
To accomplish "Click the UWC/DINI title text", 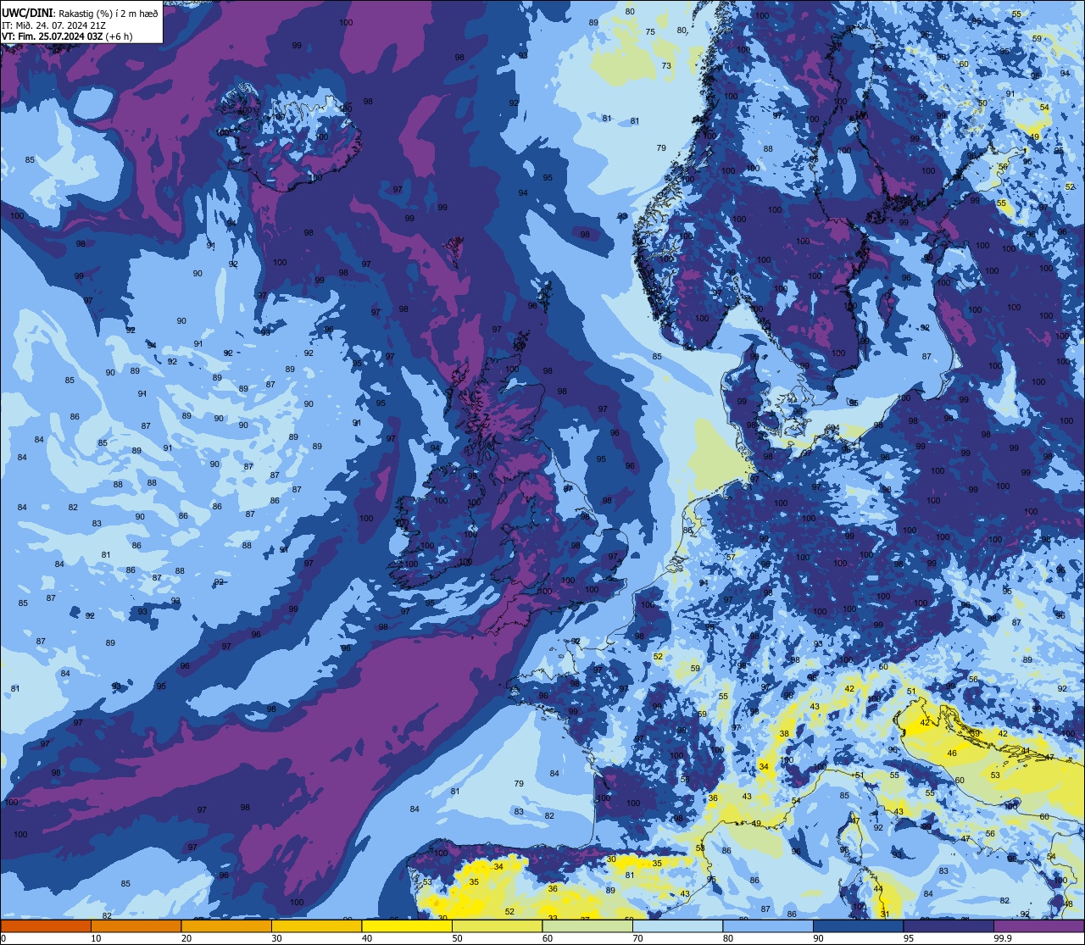I will 28,13.
